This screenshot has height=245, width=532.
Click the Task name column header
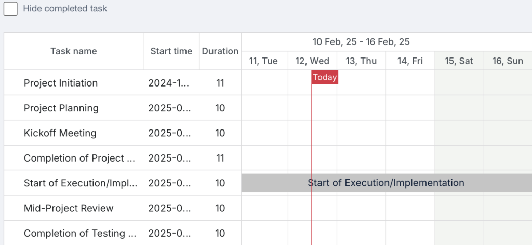click(x=74, y=51)
